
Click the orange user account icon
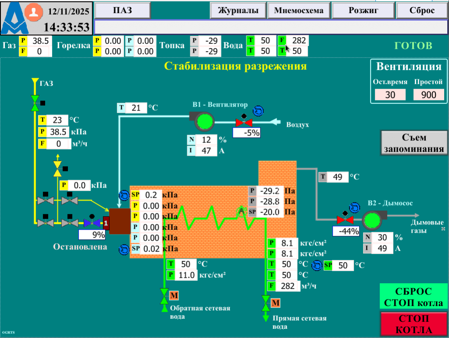[x=33, y=12]
